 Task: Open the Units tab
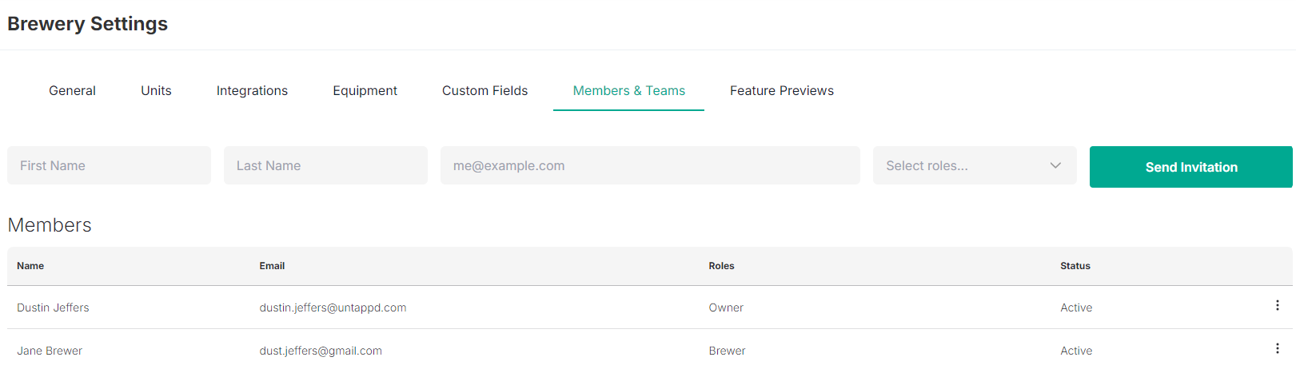click(156, 91)
